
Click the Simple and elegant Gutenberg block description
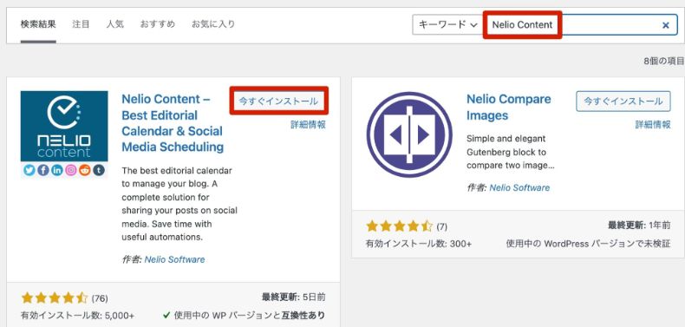click(511, 152)
